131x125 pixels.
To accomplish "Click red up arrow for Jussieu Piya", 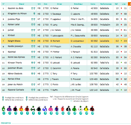I will (x=121, y=19).
